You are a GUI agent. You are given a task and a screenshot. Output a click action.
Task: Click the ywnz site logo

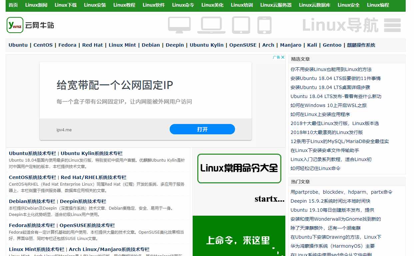30,25
